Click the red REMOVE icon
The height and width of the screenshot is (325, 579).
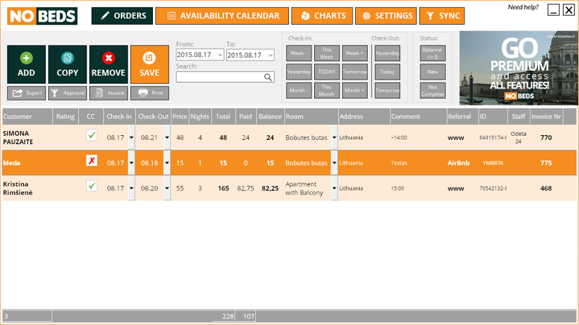tap(108, 58)
